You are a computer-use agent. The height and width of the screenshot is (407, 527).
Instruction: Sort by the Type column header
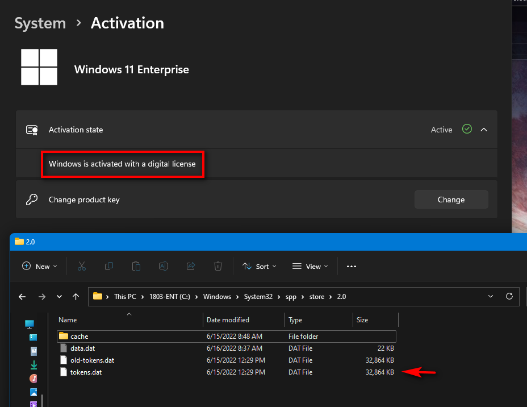(x=295, y=320)
